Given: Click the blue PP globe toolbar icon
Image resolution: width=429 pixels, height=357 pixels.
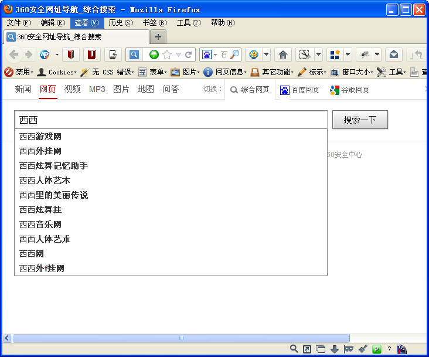Looking at the screenshot, I should pyautogui.click(x=45, y=55).
